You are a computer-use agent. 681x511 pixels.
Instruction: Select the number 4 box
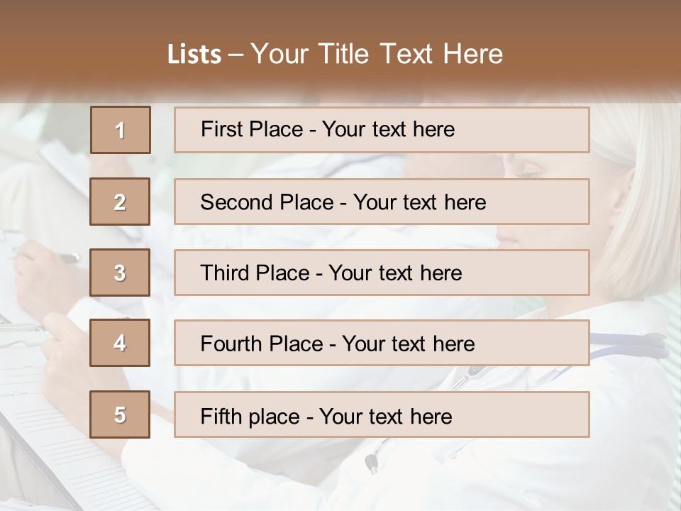[120, 343]
